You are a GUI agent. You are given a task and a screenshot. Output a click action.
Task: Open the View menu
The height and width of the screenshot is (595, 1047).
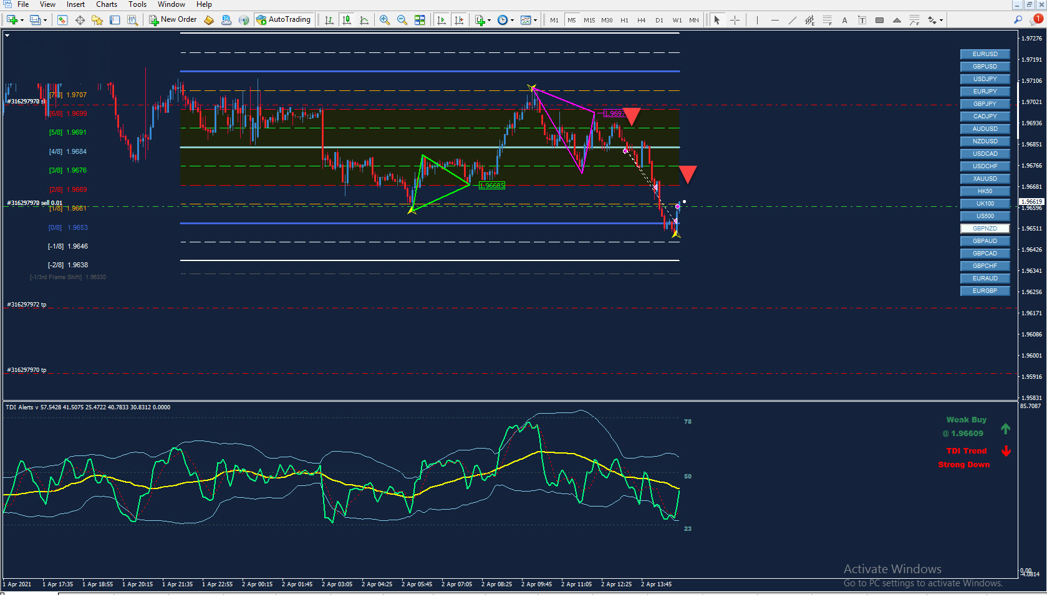point(47,4)
